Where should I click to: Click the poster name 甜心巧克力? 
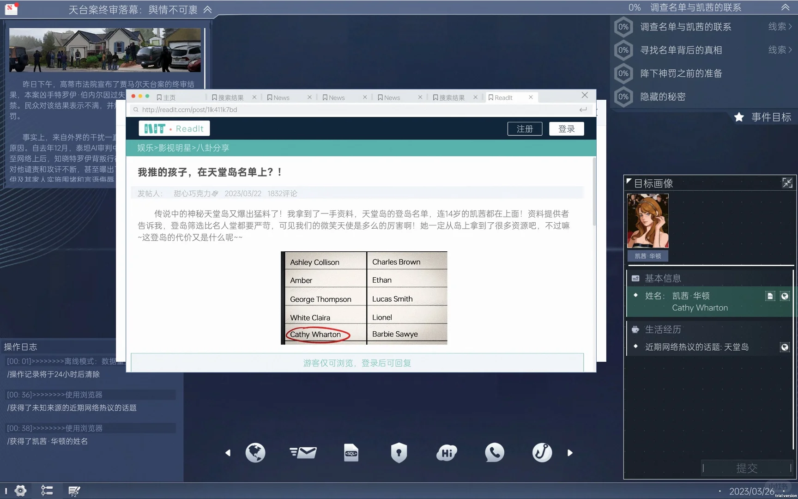click(x=192, y=194)
